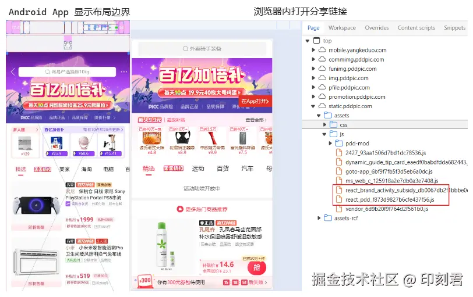Open 小米 bathroom heater product thumbnail
The width and height of the screenshot is (473, 297).
(36, 262)
